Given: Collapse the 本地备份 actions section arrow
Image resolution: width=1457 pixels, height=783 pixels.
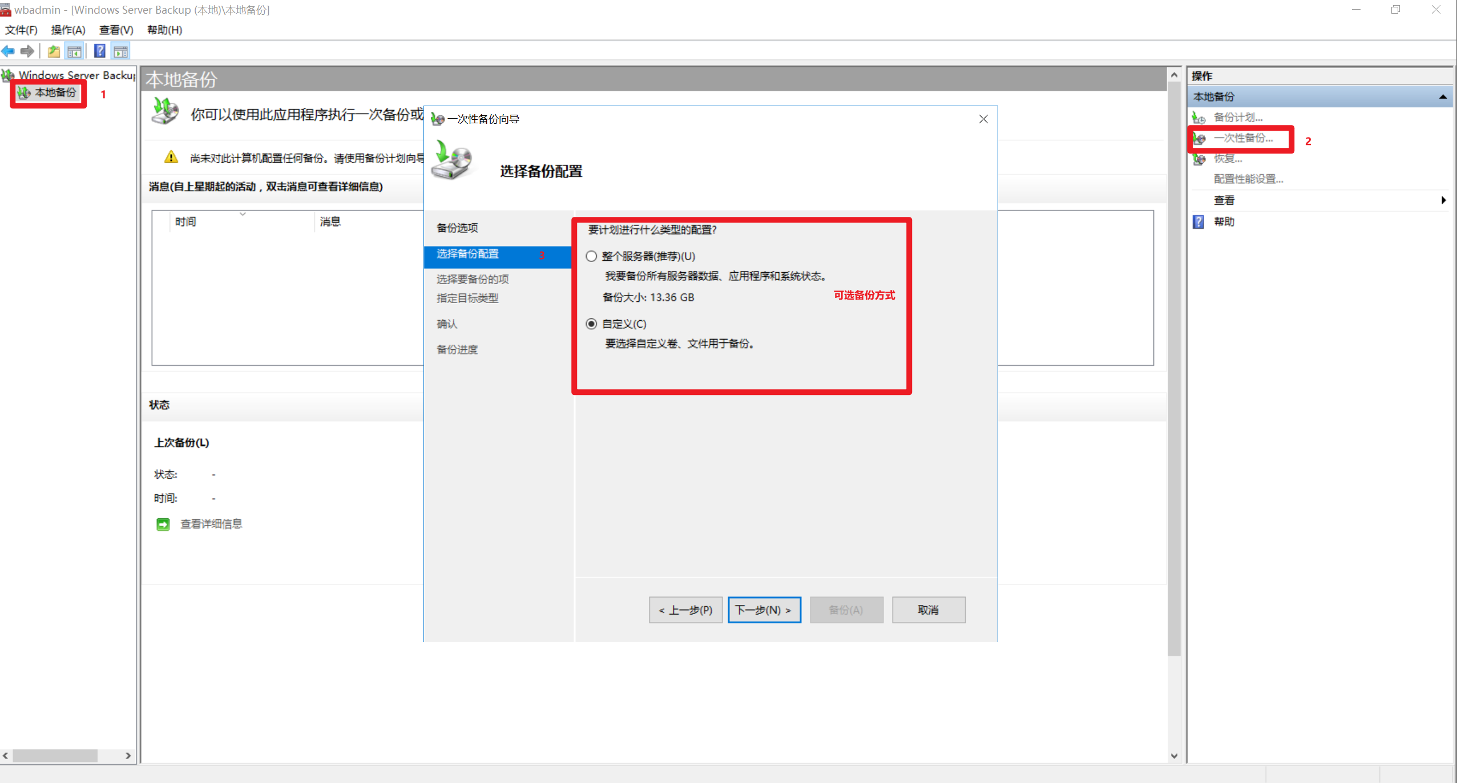Looking at the screenshot, I should click(1442, 96).
